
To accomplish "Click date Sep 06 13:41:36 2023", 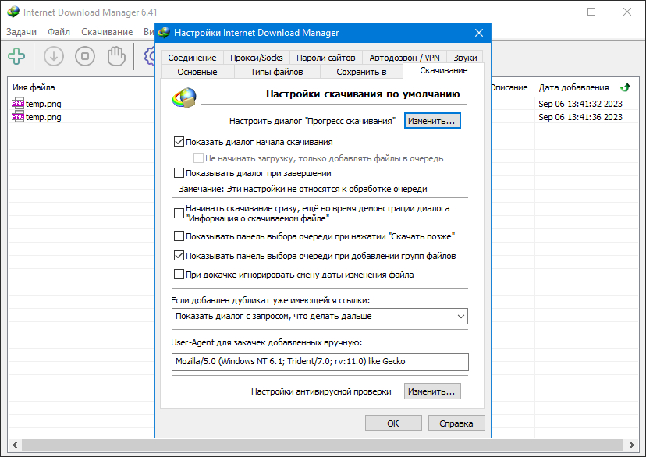I will 580,117.
